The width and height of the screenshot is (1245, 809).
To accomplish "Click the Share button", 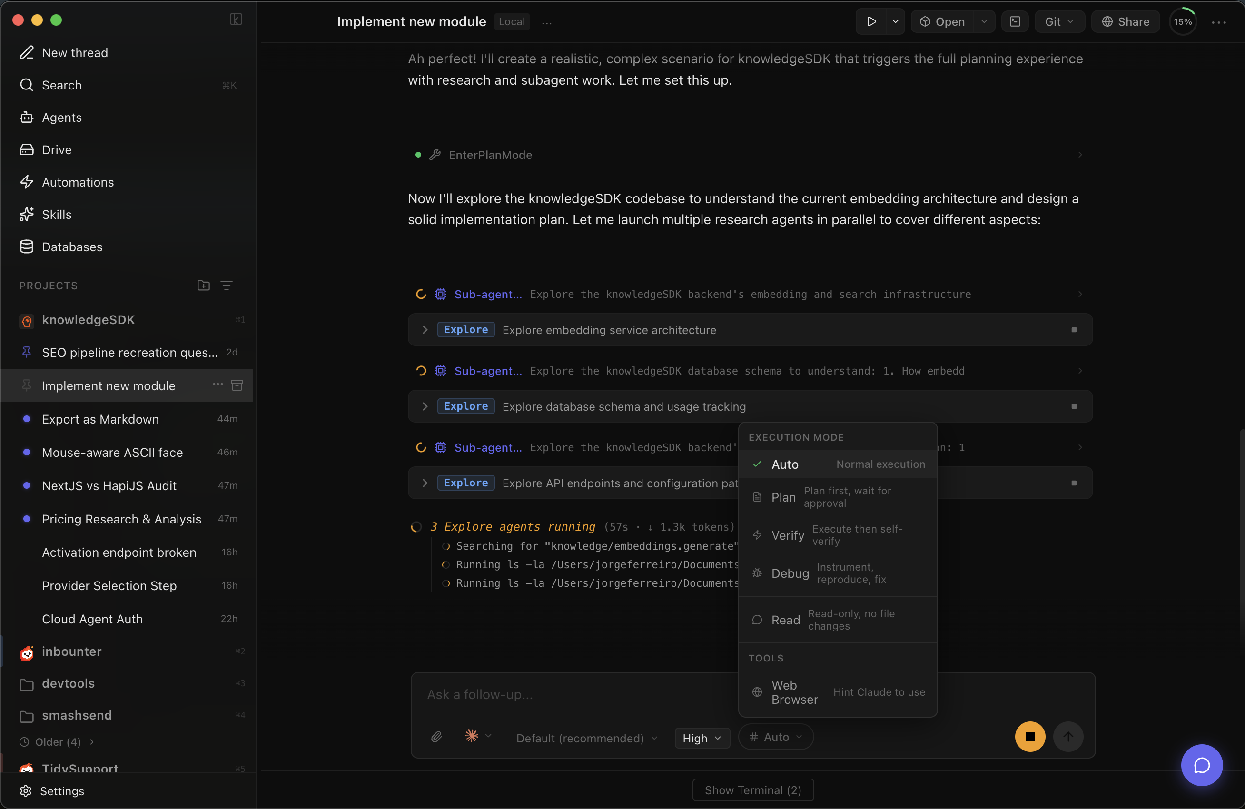I will pos(1125,21).
